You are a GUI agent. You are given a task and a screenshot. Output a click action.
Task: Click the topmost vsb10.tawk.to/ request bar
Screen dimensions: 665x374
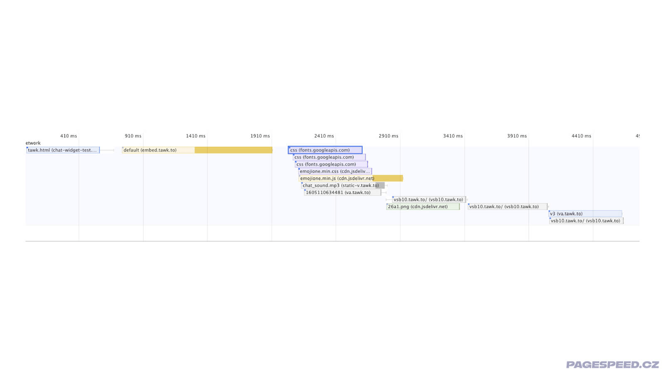(428, 199)
